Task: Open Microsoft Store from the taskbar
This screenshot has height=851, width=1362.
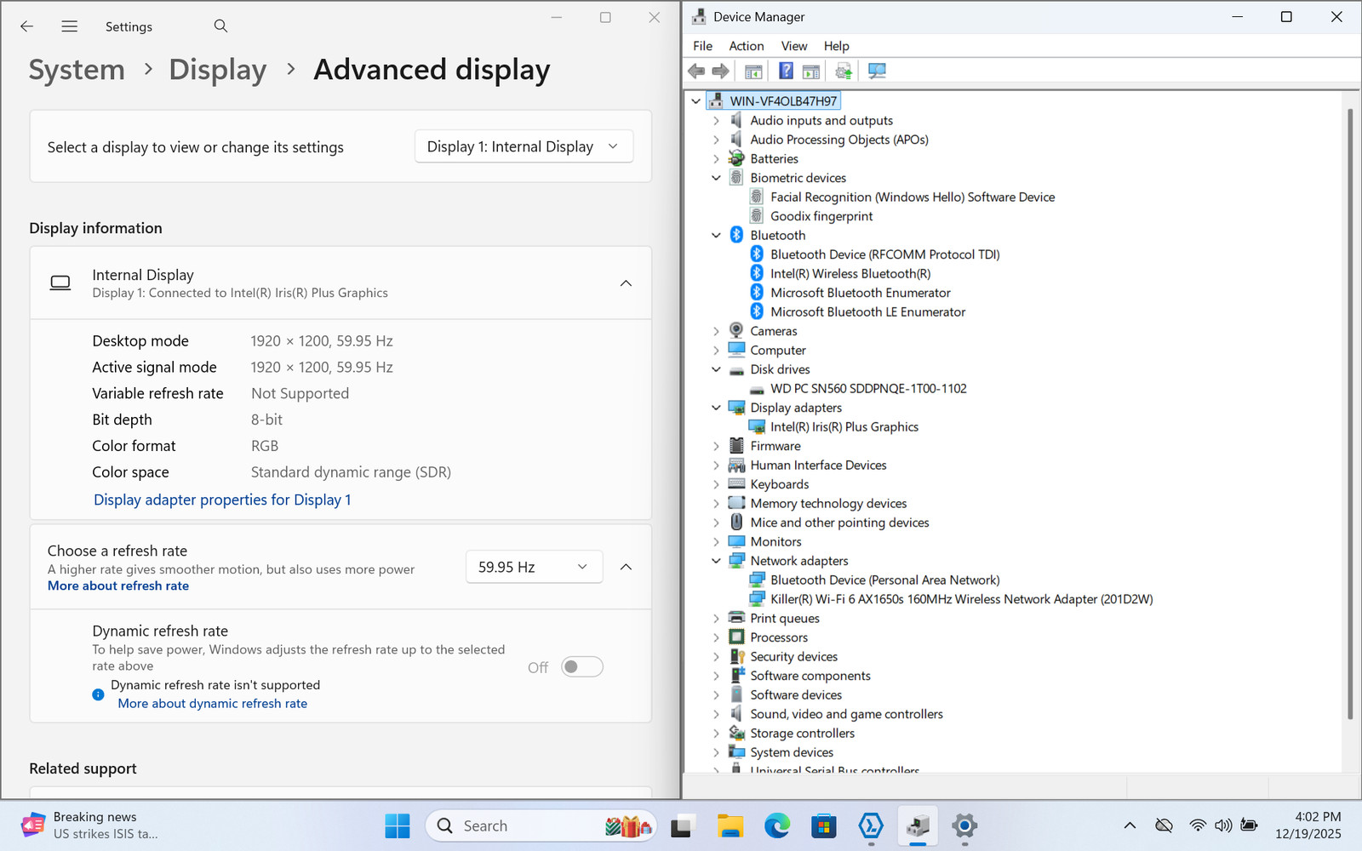Action: pyautogui.click(x=824, y=825)
